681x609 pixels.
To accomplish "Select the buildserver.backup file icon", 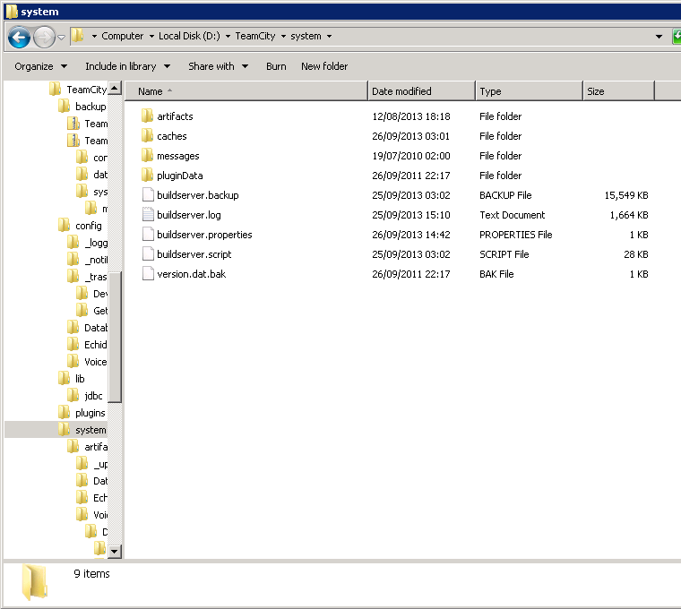I will [148, 195].
